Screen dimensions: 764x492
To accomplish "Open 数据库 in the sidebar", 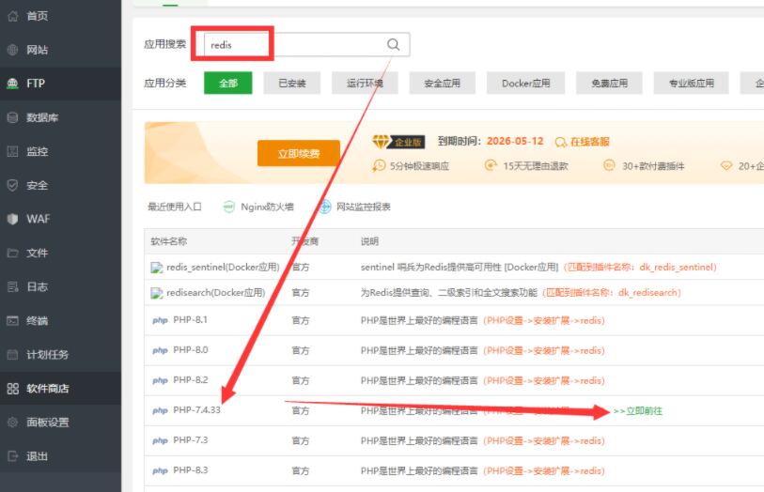I will 42,117.
